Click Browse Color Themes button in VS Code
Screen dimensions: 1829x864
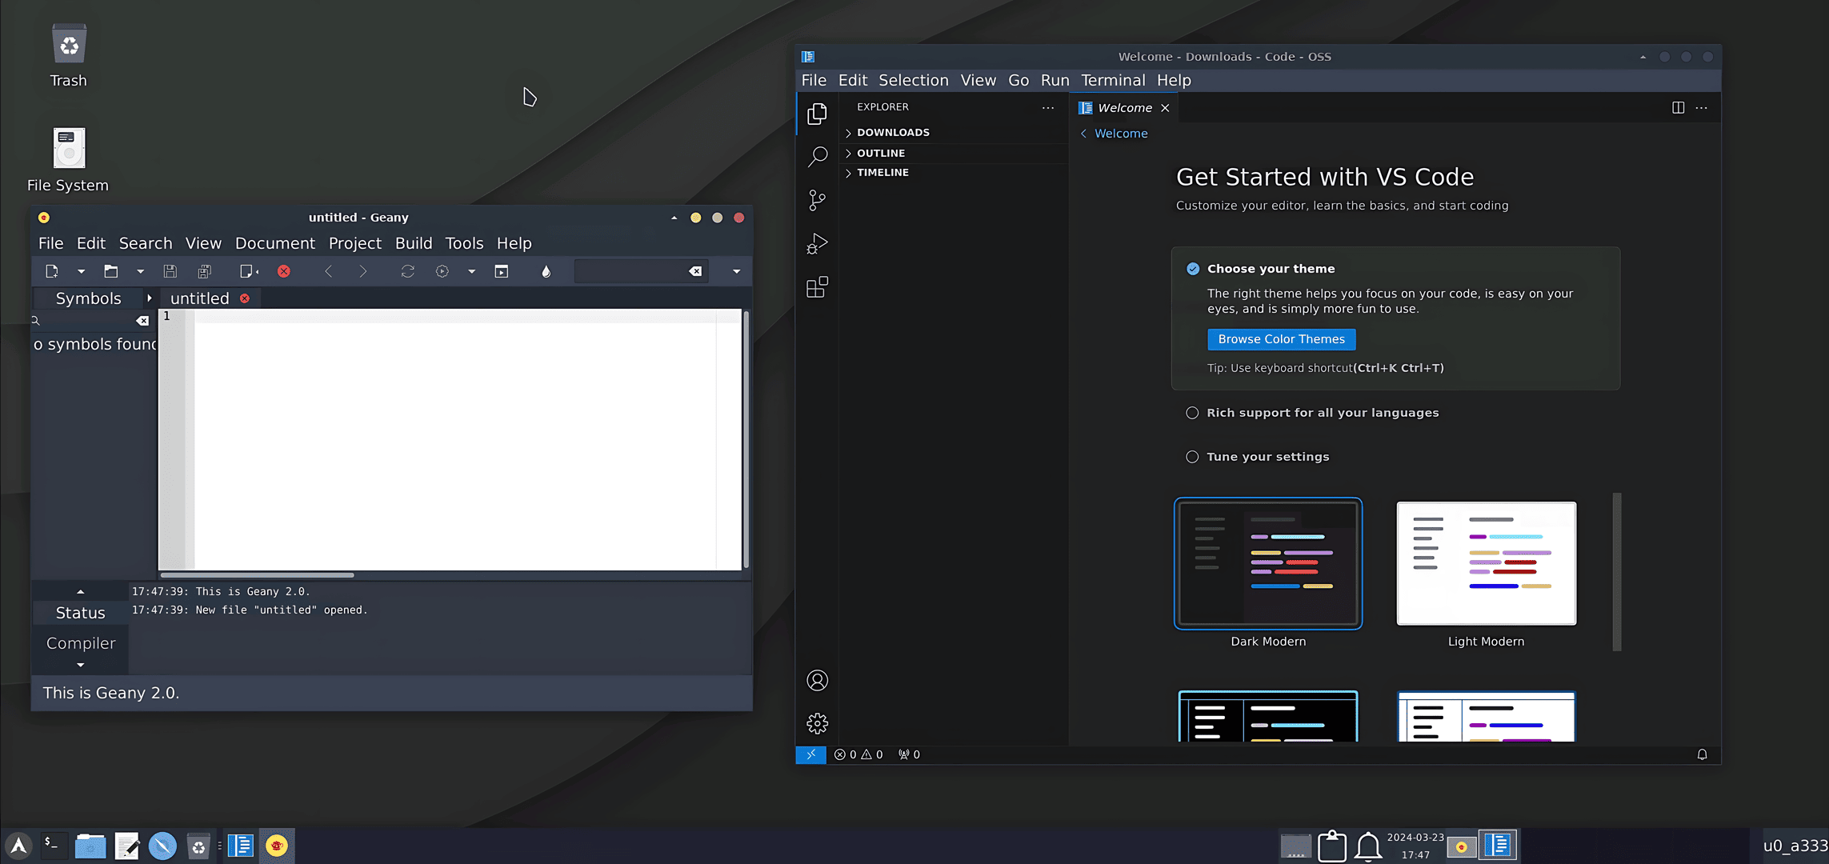[1281, 338]
